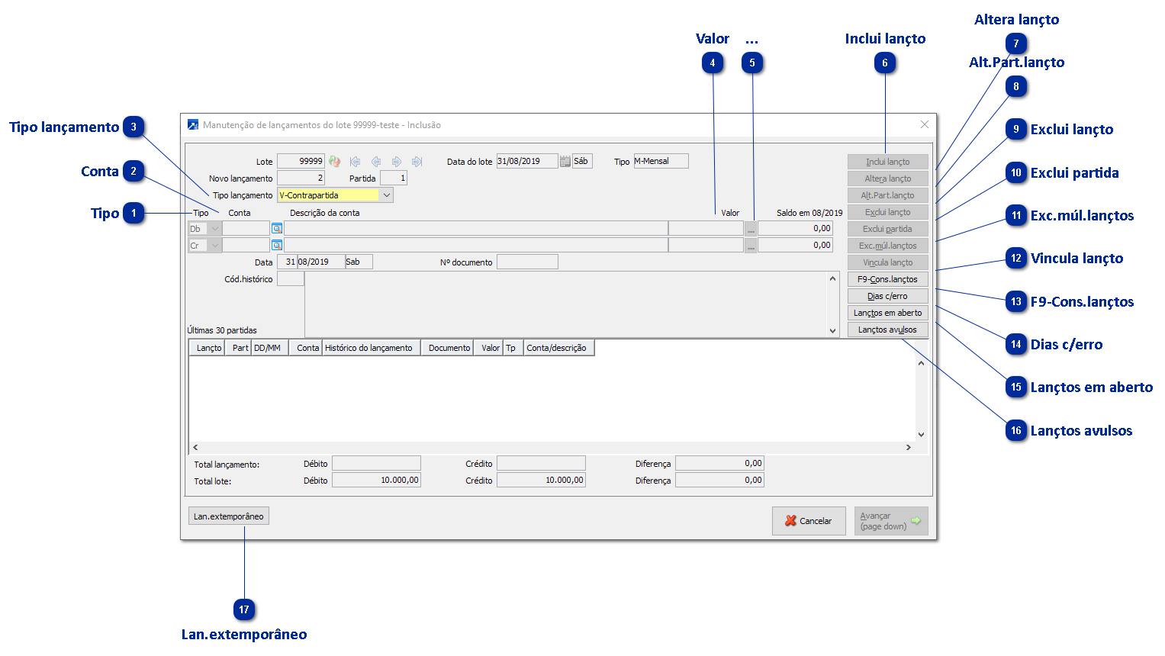
Task: Click the Conta field on the Cr row
Action: 246,245
